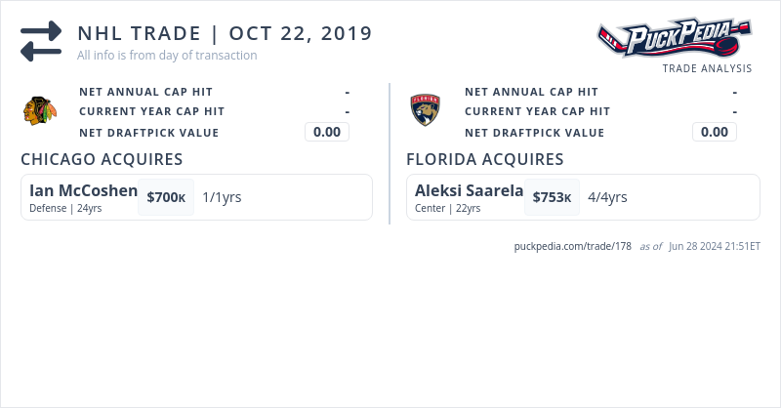This screenshot has width=781, height=408.
Task: Click Florida's 0.00 draft pick value box
Action: click(x=715, y=132)
